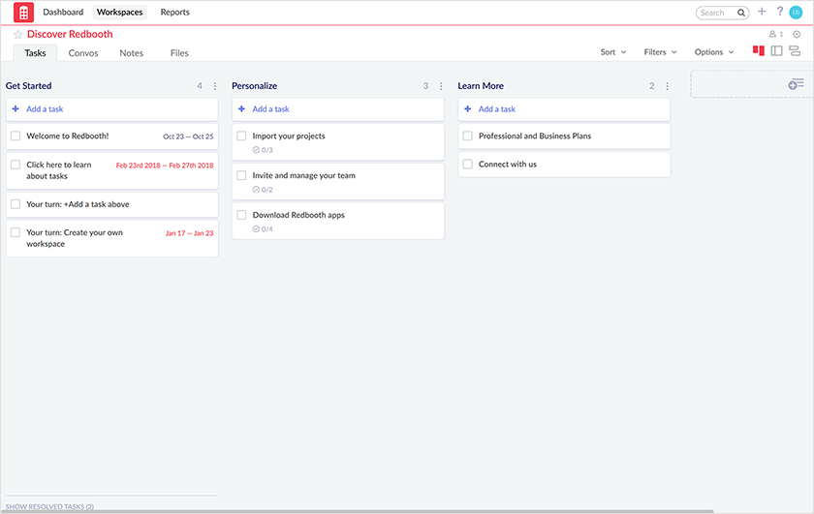Go to Dashboard
814x514 pixels.
(63, 12)
